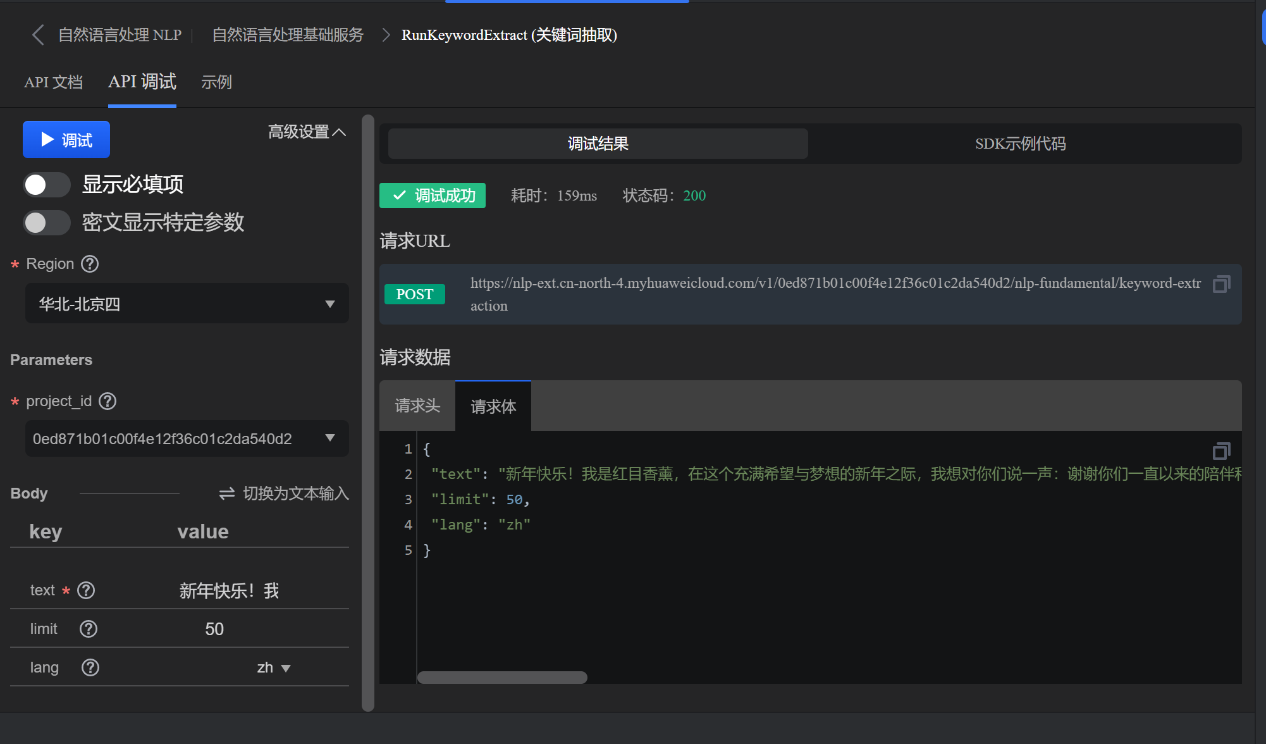The width and height of the screenshot is (1266, 744).
Task: Expand the project_id dropdown
Action: coord(187,438)
